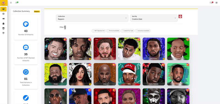
Task: Click the palette icon above Number of Artworks
Action: pyautogui.click(x=26, y=24)
